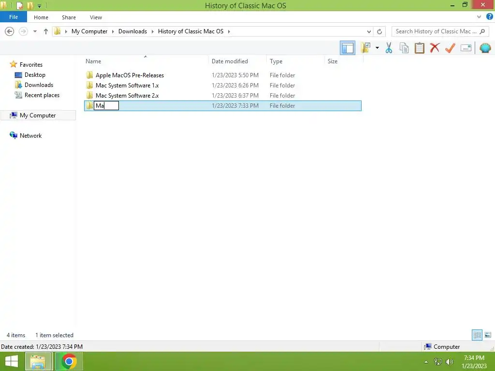Click Downloads in the address path
Image resolution: width=495 pixels, height=371 pixels.
pos(132,31)
